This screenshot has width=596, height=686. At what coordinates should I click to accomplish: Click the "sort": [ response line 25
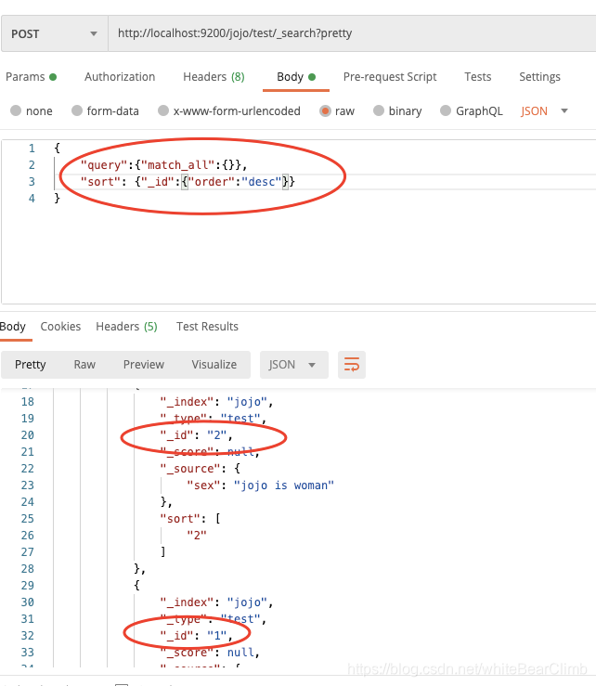(x=190, y=518)
